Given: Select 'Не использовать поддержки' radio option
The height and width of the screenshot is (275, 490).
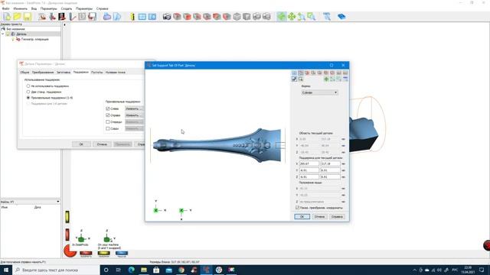Looking at the screenshot, I should pyautogui.click(x=28, y=86).
